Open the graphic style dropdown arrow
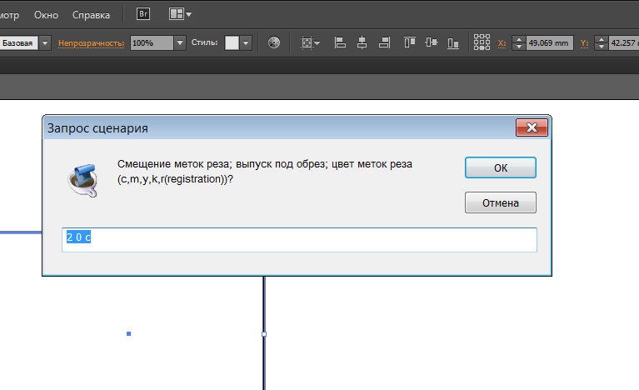This screenshot has height=390, width=639. click(x=245, y=42)
